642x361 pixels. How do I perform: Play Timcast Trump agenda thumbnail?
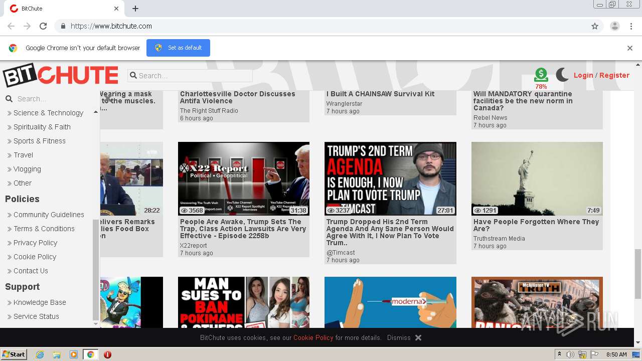[390, 178]
